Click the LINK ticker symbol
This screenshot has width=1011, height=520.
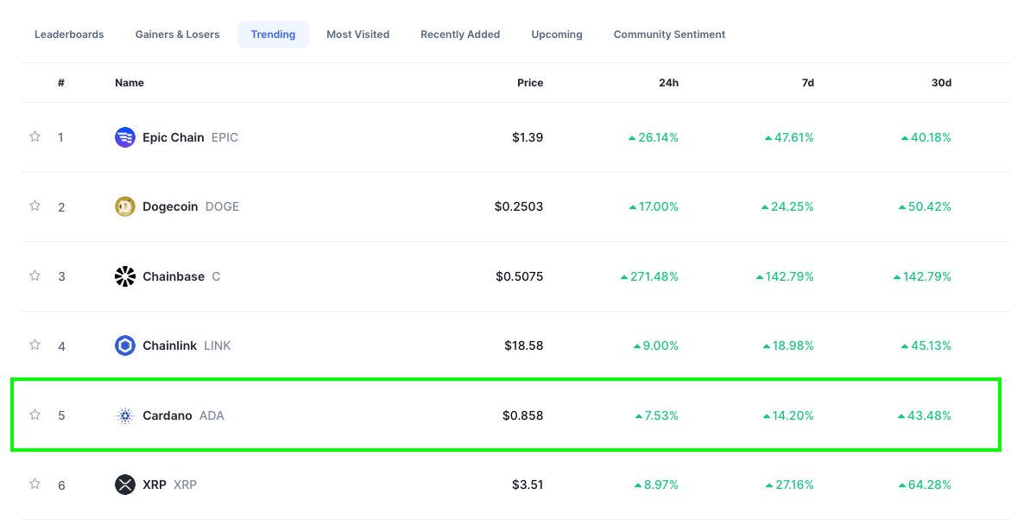click(218, 346)
